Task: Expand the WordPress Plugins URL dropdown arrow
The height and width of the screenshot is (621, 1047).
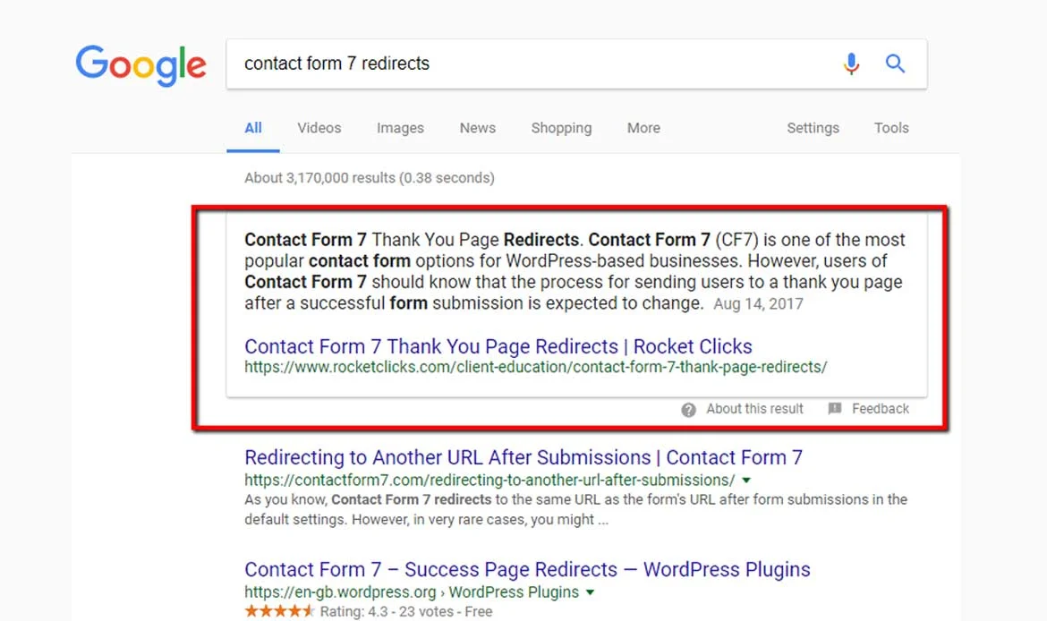Action: (x=590, y=592)
